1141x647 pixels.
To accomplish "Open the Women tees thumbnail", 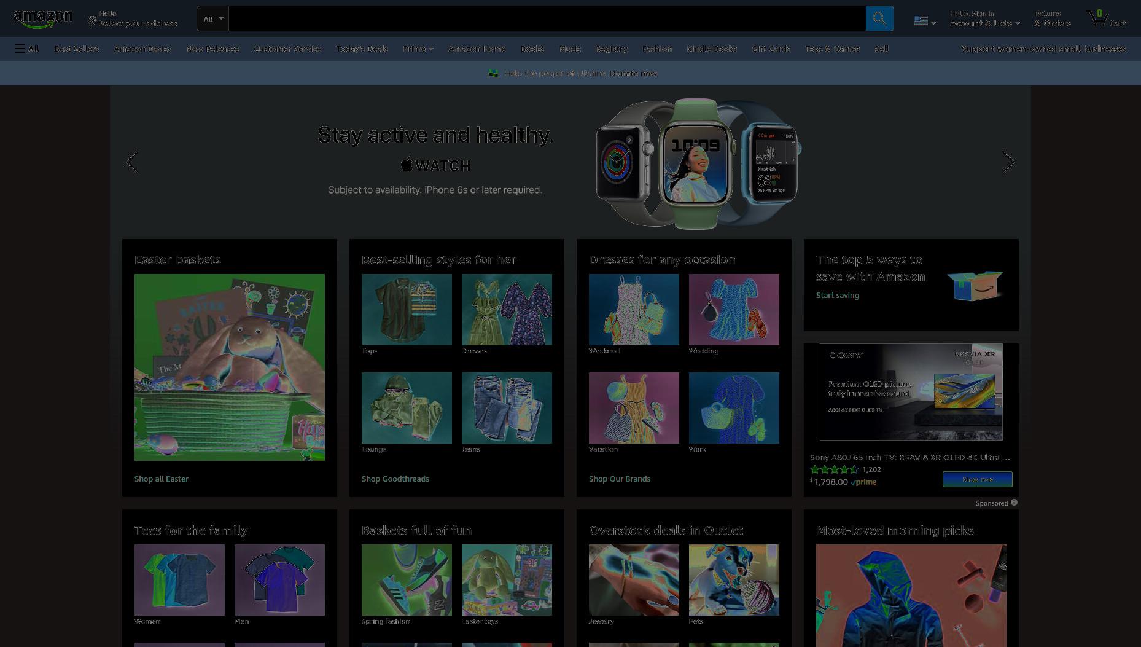I will coord(179,580).
